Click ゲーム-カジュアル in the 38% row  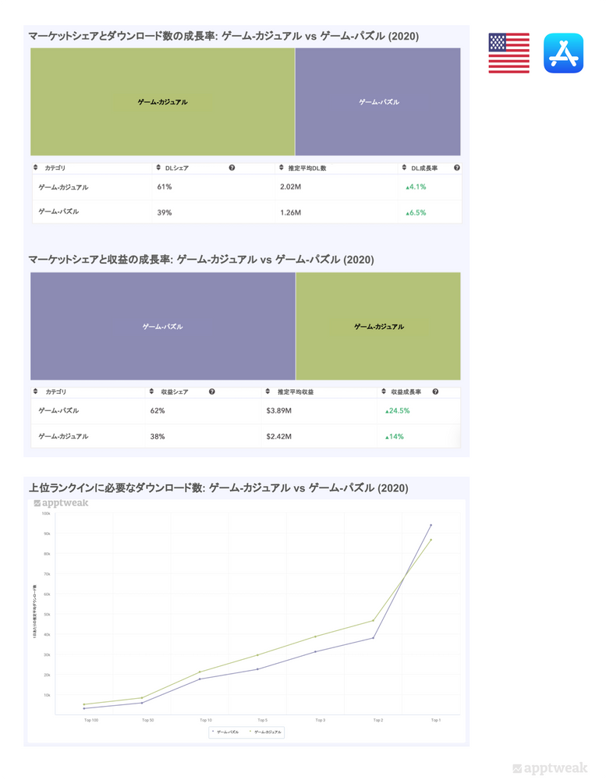64,436
